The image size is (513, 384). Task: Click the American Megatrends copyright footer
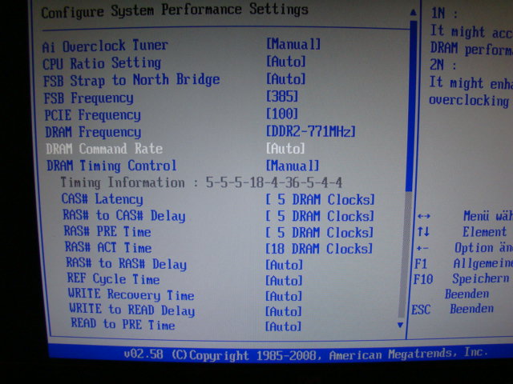point(306,354)
